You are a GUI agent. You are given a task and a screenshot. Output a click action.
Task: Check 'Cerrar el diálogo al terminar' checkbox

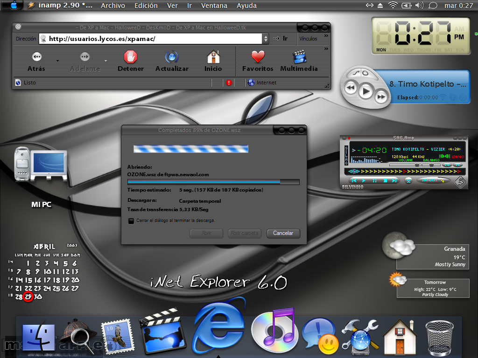(131, 220)
